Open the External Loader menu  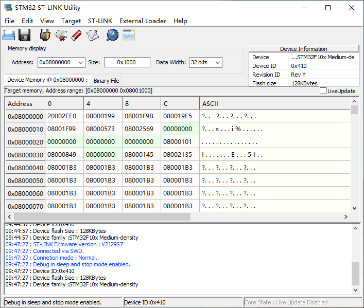pos(143,21)
